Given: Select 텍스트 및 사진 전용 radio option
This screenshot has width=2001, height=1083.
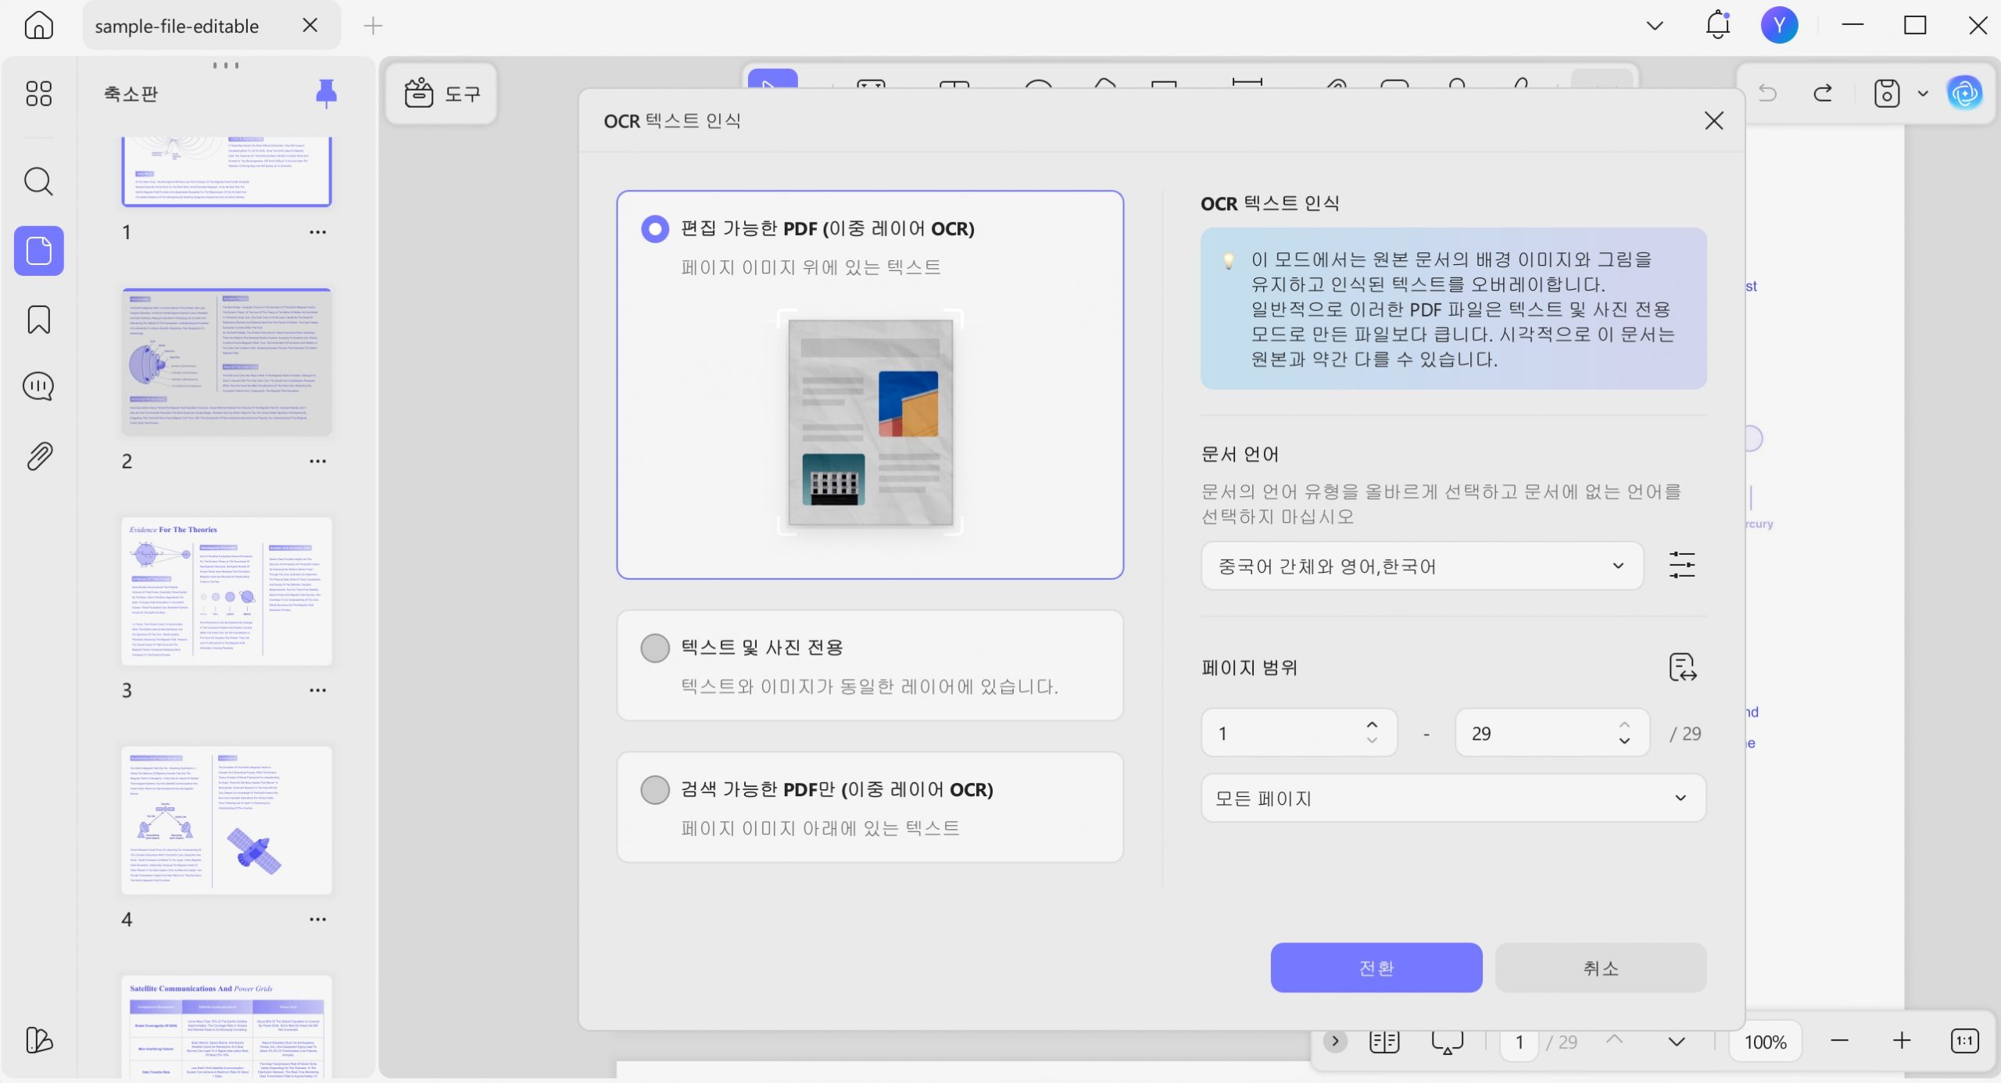Looking at the screenshot, I should click(x=654, y=648).
